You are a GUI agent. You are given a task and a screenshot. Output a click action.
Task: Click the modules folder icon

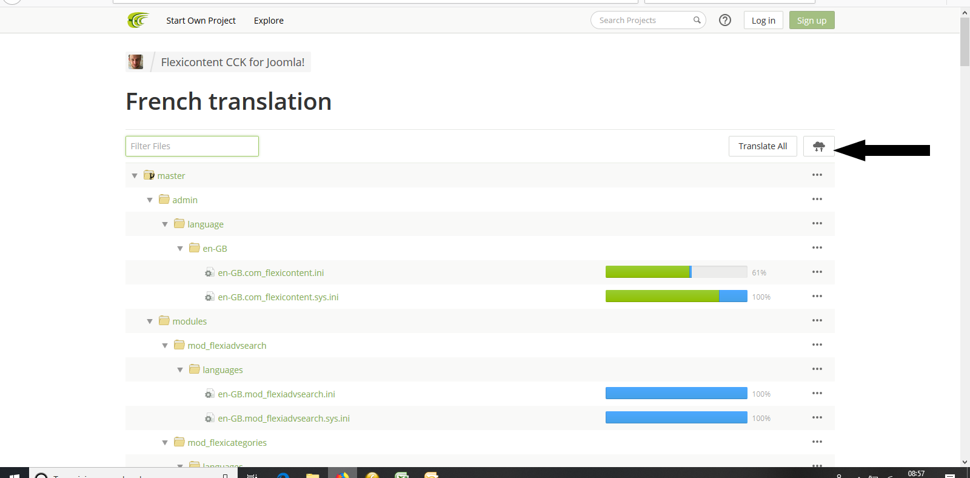pyautogui.click(x=164, y=320)
